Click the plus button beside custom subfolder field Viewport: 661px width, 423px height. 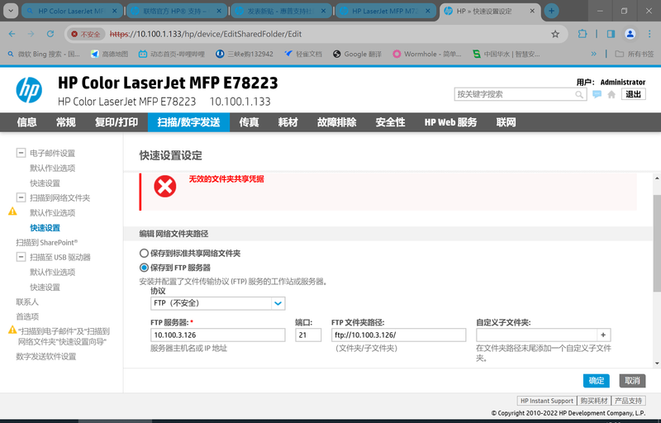click(604, 335)
